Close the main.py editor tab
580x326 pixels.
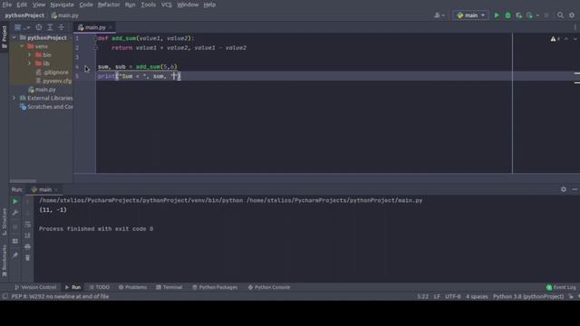click(x=111, y=27)
